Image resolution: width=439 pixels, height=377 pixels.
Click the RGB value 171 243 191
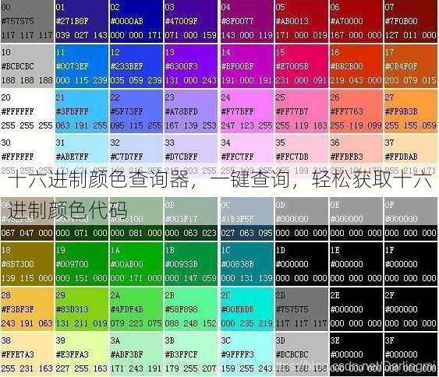[136, 368]
